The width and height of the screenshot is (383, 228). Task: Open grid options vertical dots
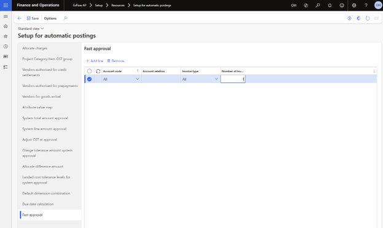[x=374, y=72]
